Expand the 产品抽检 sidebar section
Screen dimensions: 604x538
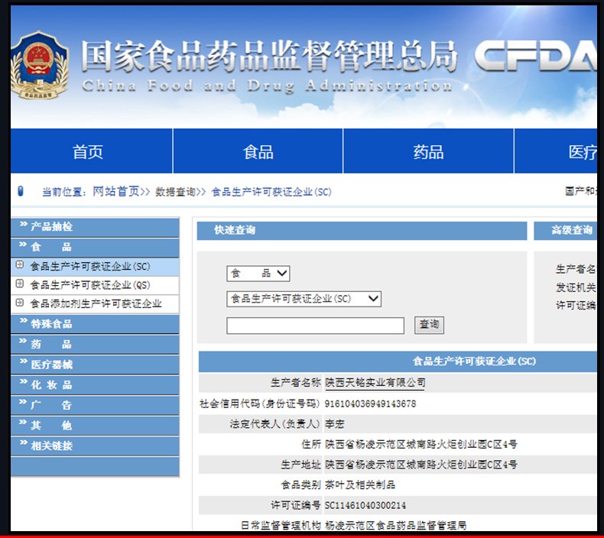pyautogui.click(x=95, y=227)
